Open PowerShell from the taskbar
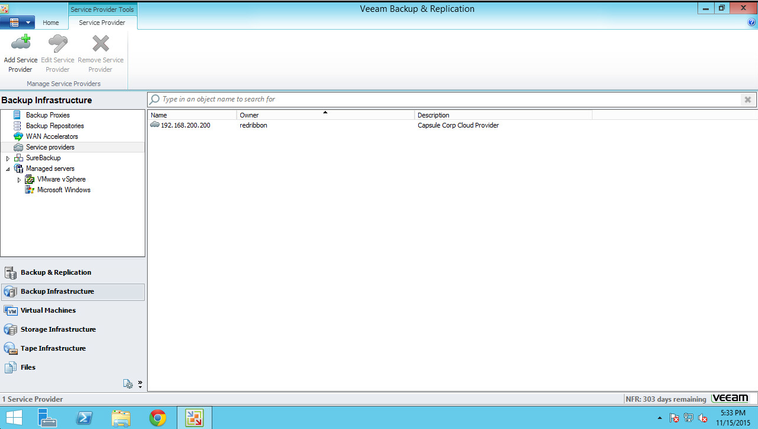Image resolution: width=758 pixels, height=429 pixels. pos(84,418)
